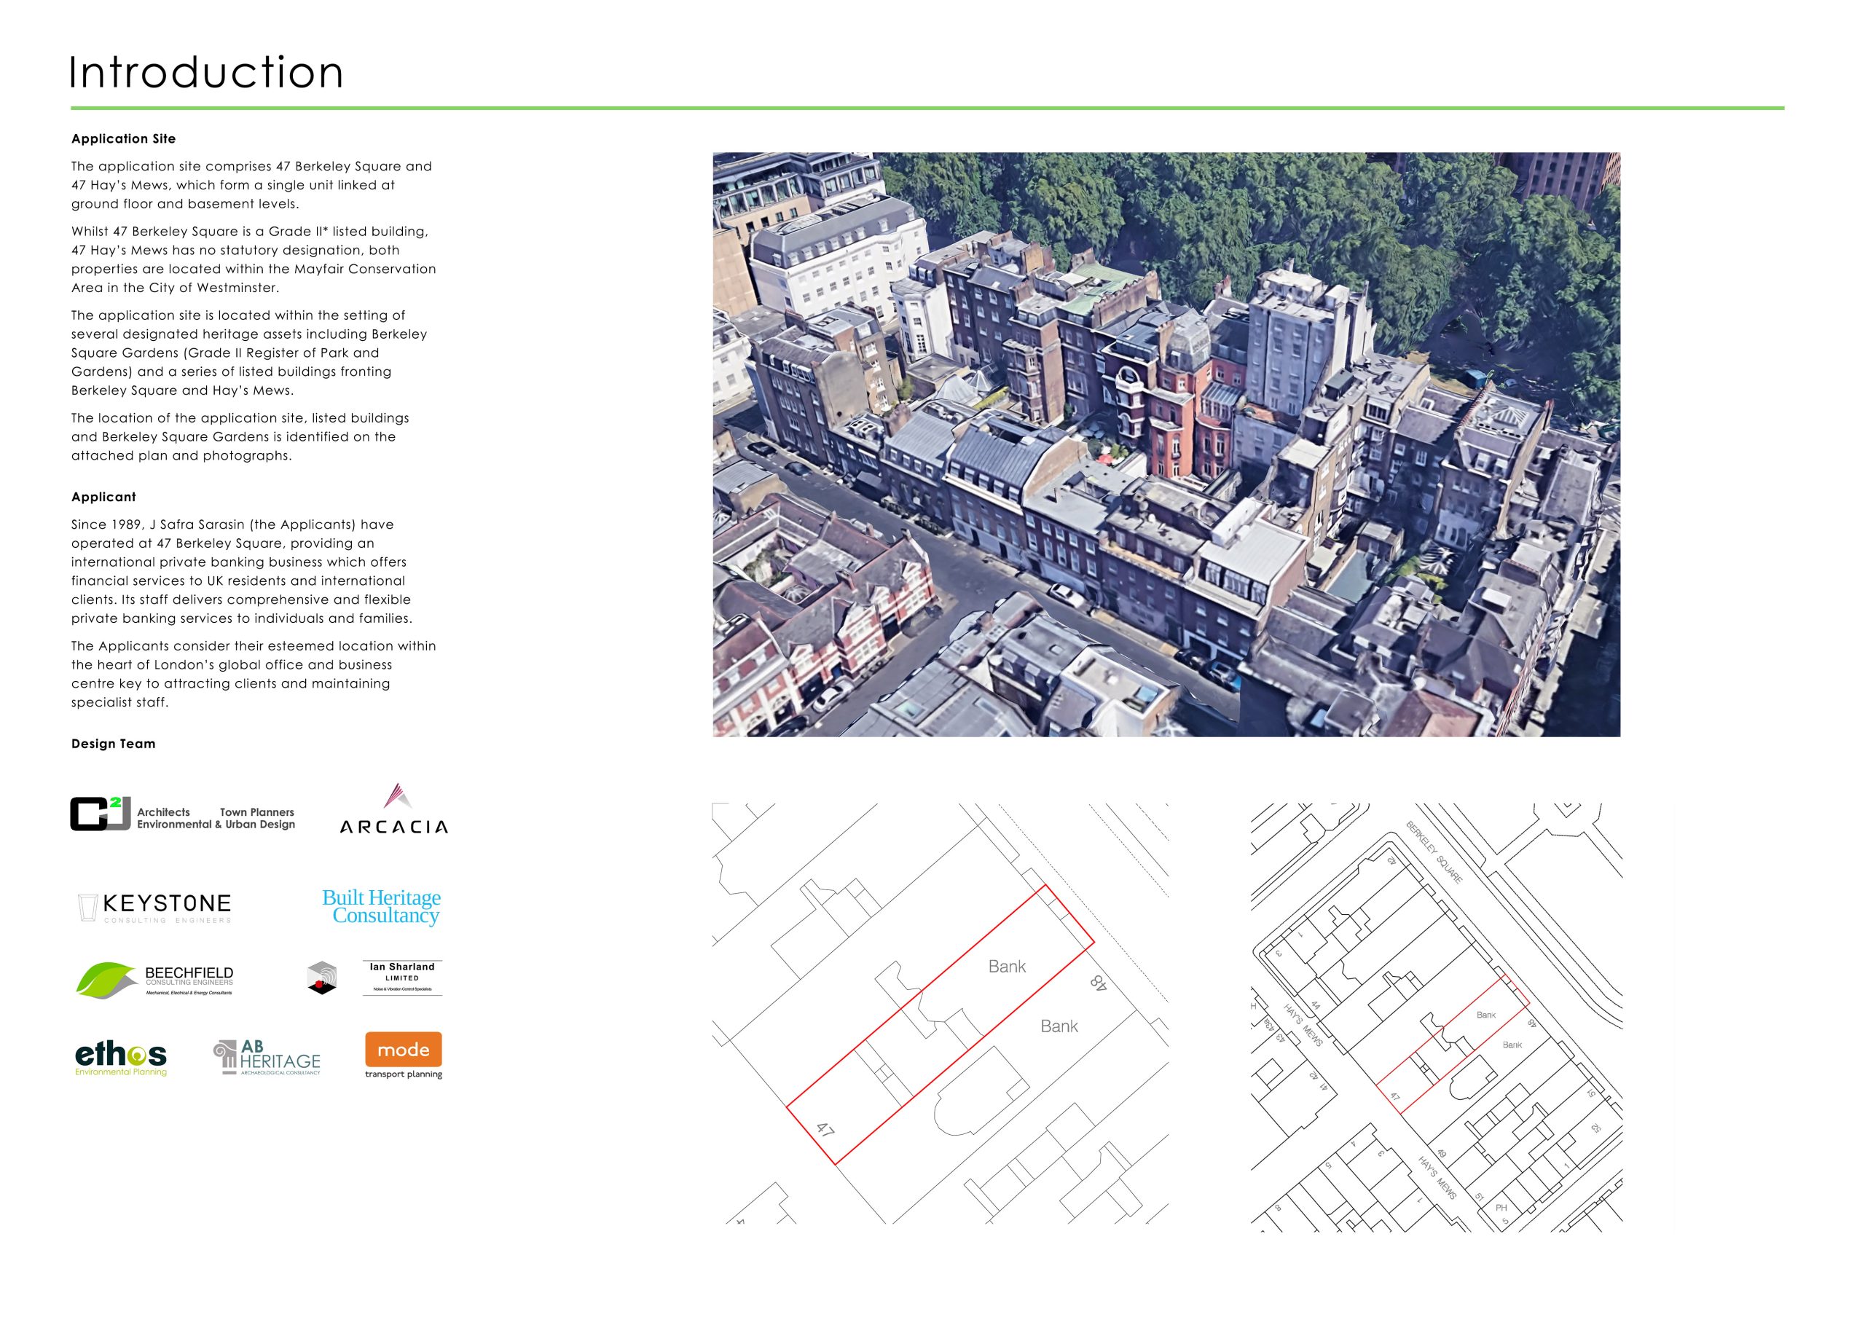Click the '47' label on the large site plan
The image size is (1865, 1317).
coord(825,1130)
